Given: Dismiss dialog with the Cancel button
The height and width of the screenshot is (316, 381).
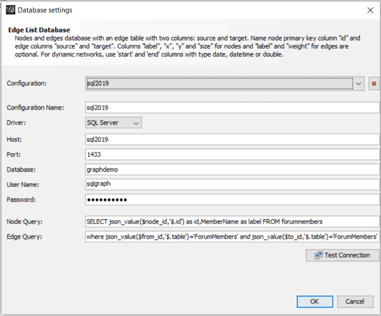Looking at the screenshot, I should tap(355, 301).
